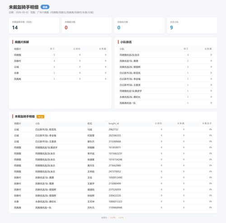Click 白云新市3队 row in the 小队排名 table

pyautogui.click(x=166, y=79)
